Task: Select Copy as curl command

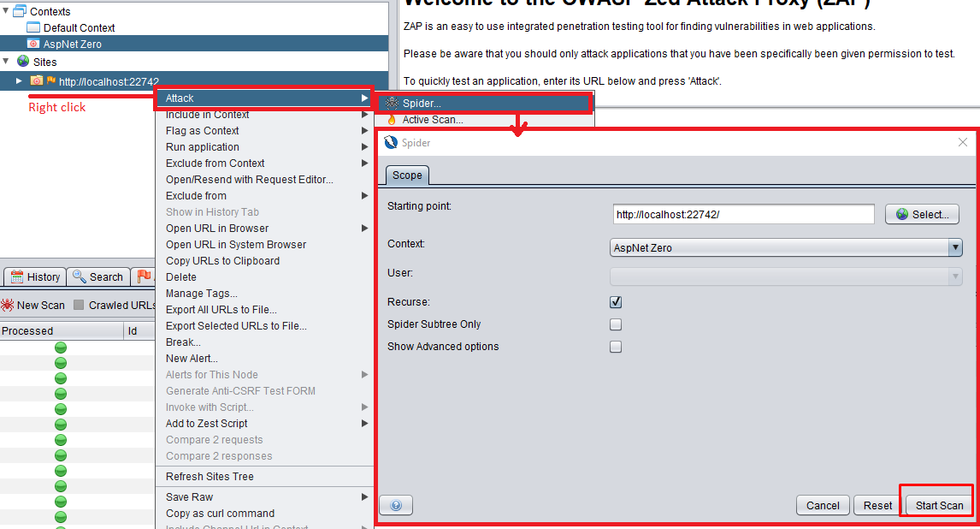Action: 265,514
